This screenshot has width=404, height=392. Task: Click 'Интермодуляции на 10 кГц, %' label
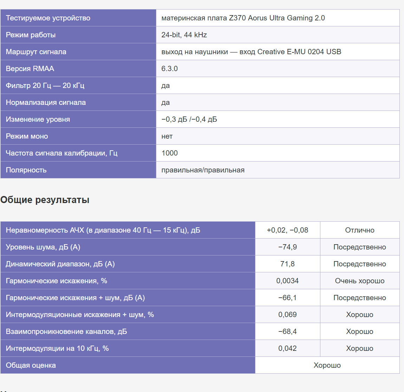coord(57,348)
